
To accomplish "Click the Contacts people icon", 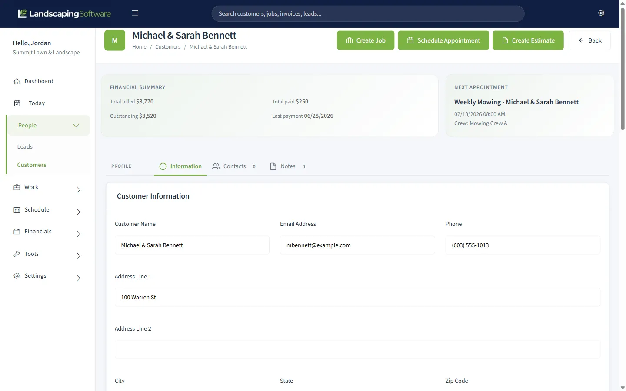I will coord(216,166).
